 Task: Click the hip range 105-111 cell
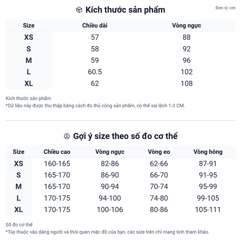[x=208, y=210]
